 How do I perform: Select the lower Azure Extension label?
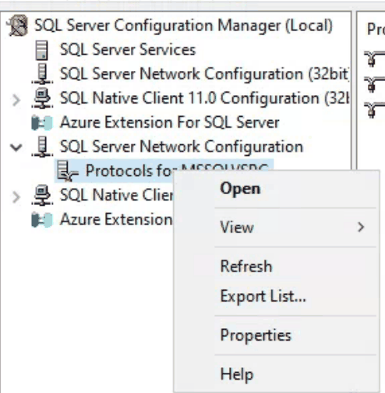click(116, 219)
